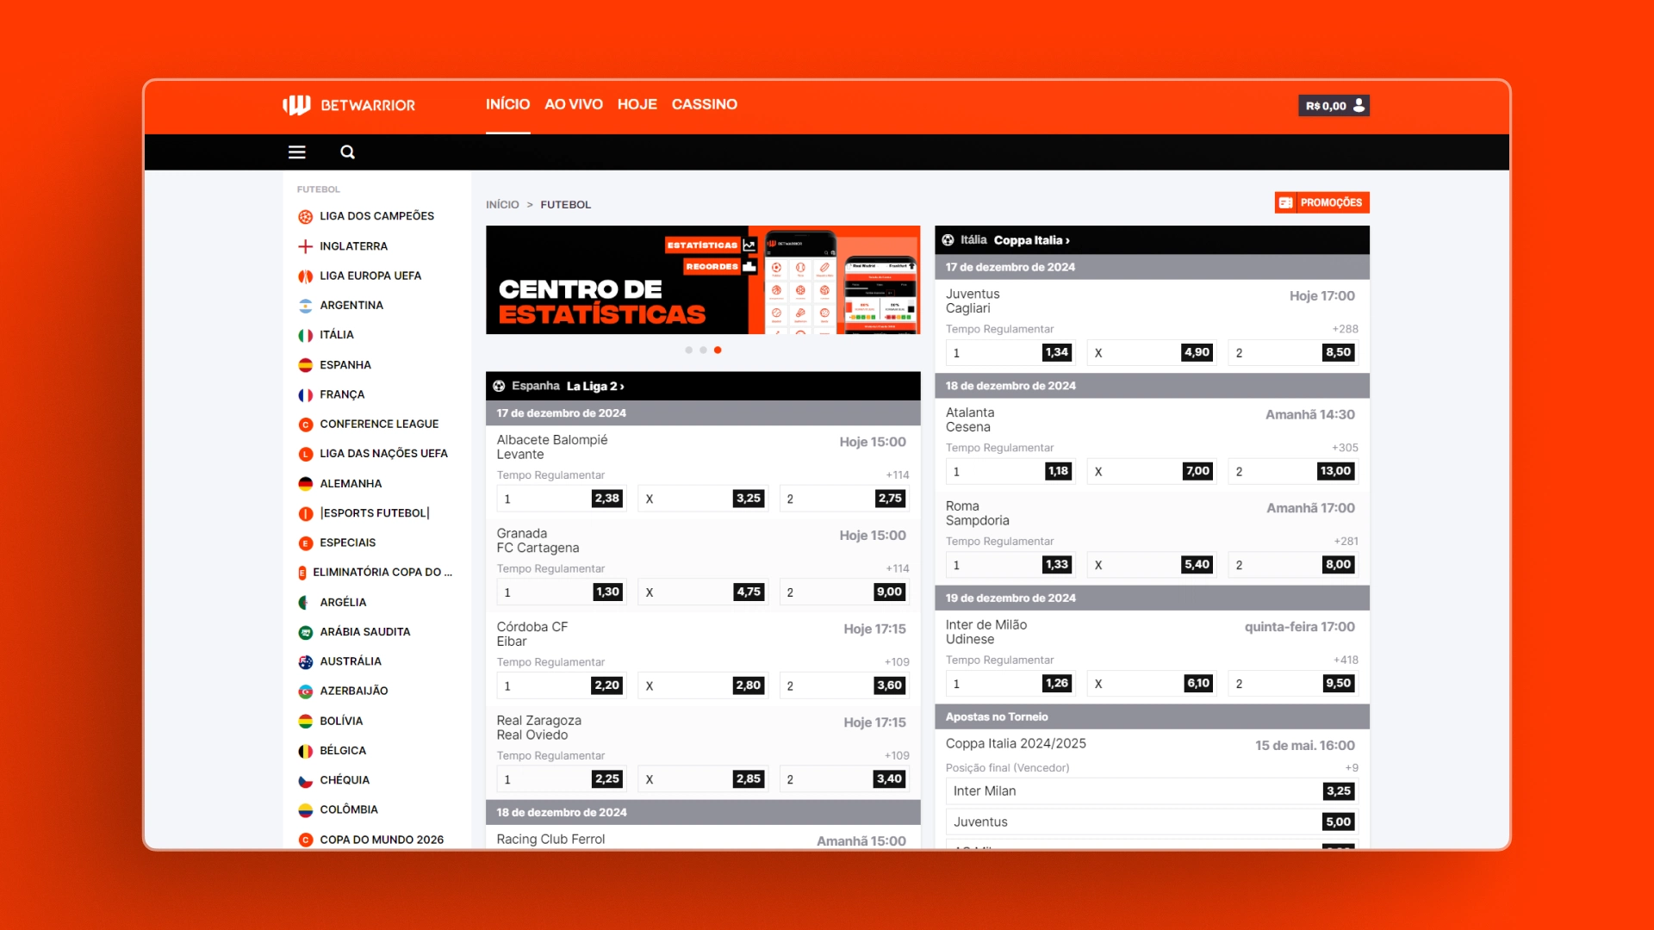Click the Espanha flag icon
This screenshot has height=930, width=1654.
[305, 365]
